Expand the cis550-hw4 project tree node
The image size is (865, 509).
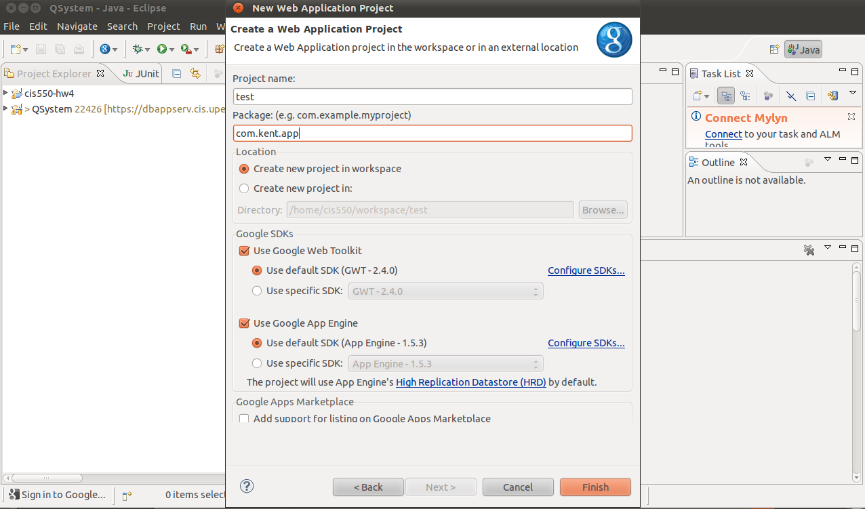[5, 93]
